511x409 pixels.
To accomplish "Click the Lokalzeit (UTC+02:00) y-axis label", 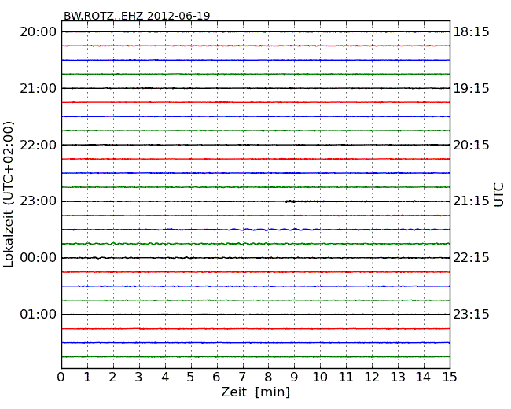I will pos(9,193).
